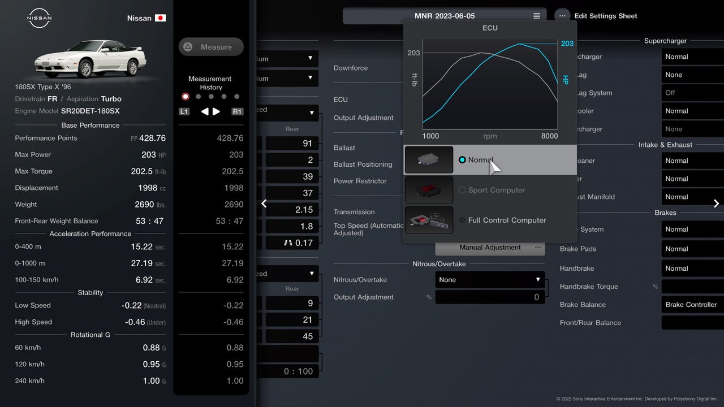The image size is (724, 407).
Task: Open the Anti-Lag None dropdown
Action: pyautogui.click(x=693, y=75)
